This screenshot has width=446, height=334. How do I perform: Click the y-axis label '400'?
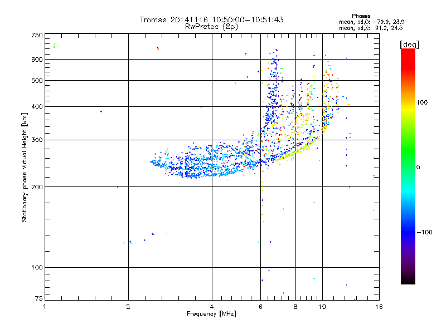tap(37, 107)
